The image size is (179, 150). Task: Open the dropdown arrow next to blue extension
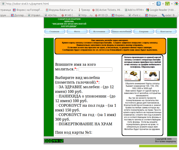tap(162, 4)
